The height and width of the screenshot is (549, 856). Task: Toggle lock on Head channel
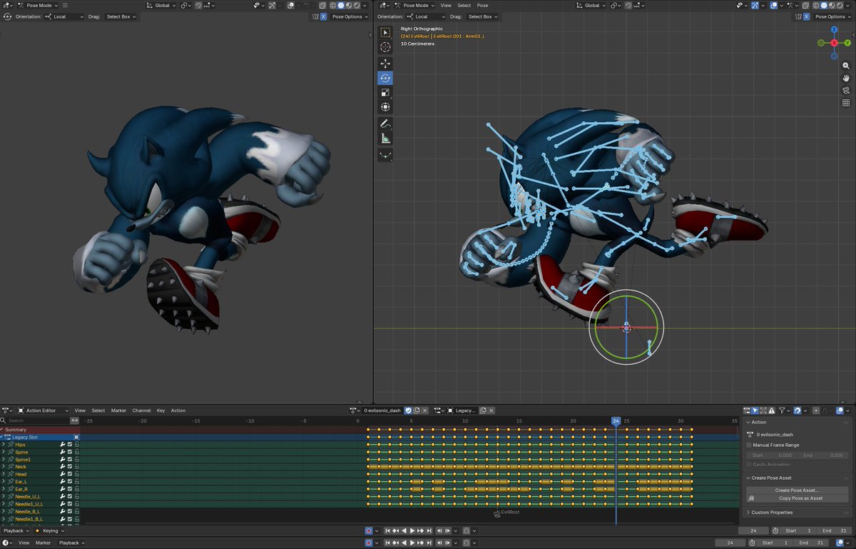76,474
